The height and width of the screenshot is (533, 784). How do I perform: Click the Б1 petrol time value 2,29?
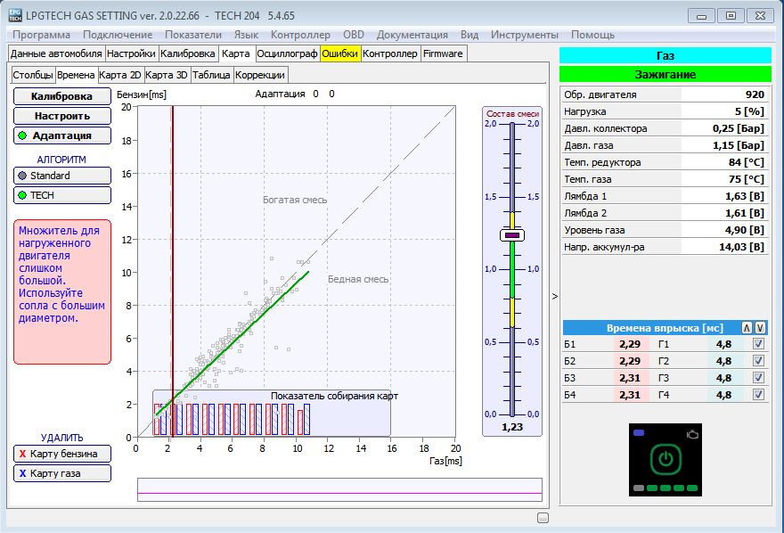point(630,344)
